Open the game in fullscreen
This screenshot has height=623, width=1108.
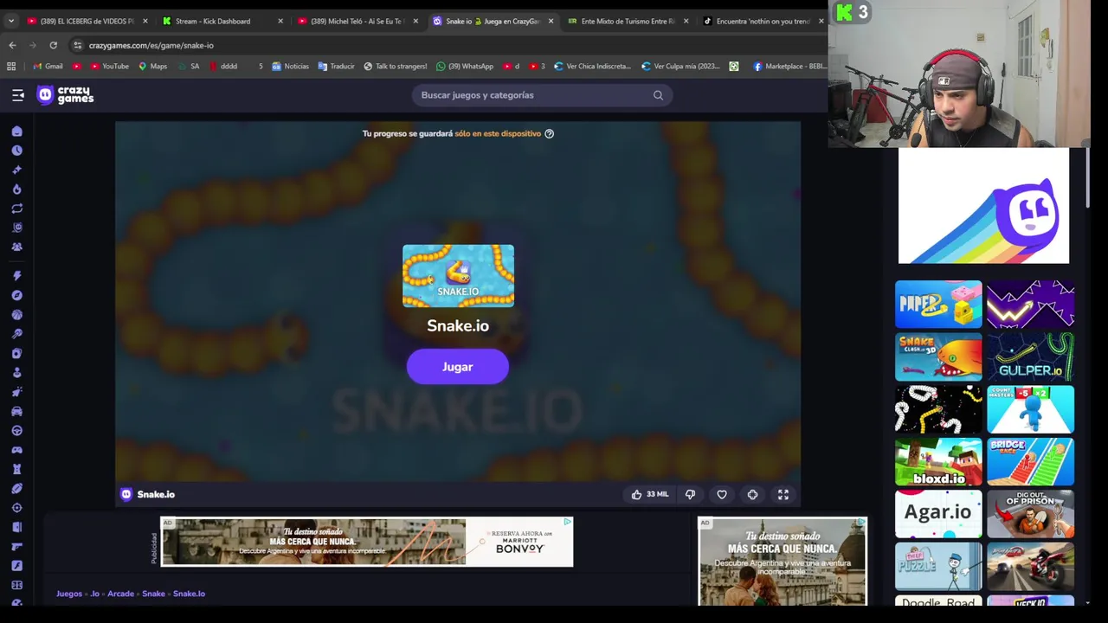point(783,494)
